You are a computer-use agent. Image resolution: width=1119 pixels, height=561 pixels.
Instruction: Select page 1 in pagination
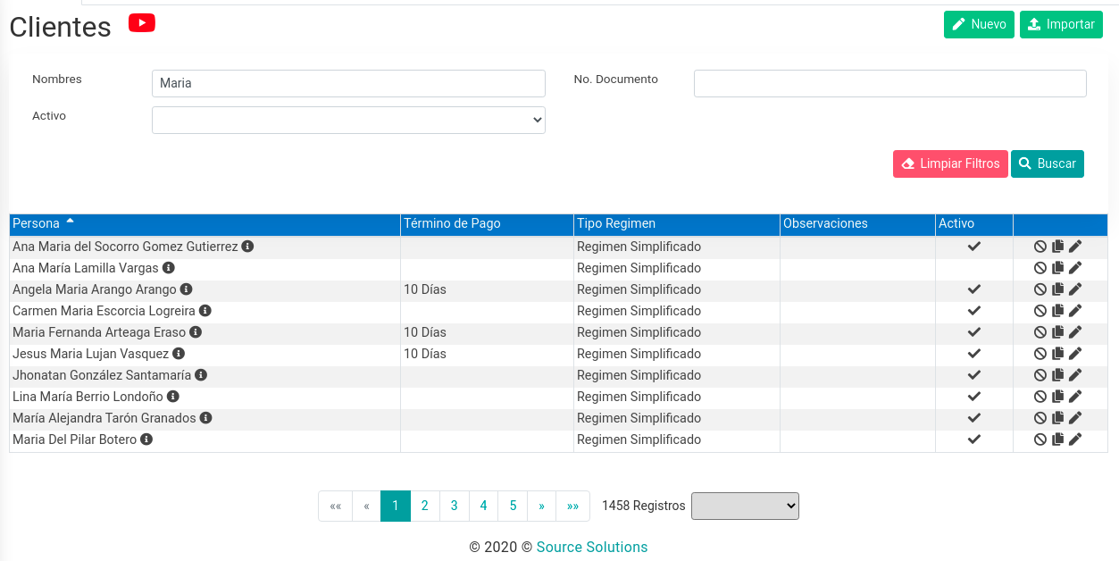(396, 506)
